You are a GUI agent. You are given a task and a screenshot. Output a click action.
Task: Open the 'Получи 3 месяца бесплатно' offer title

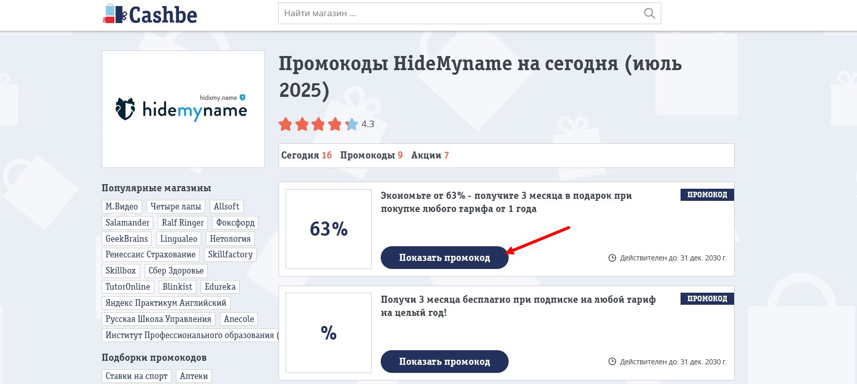[518, 306]
